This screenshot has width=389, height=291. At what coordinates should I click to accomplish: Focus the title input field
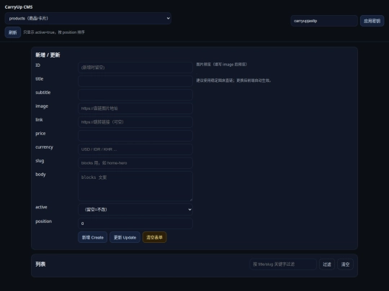click(x=135, y=81)
